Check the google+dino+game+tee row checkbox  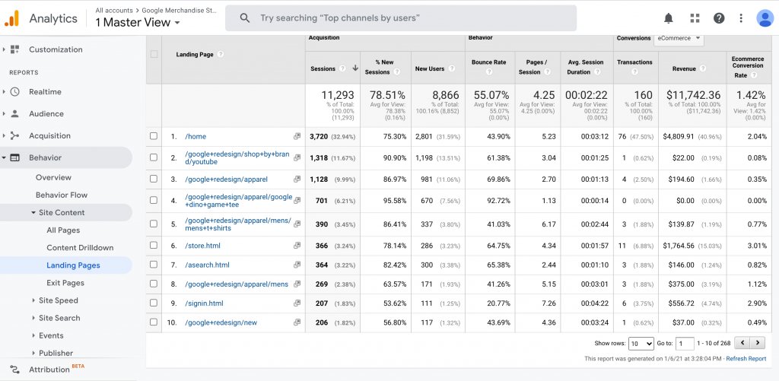154,200
